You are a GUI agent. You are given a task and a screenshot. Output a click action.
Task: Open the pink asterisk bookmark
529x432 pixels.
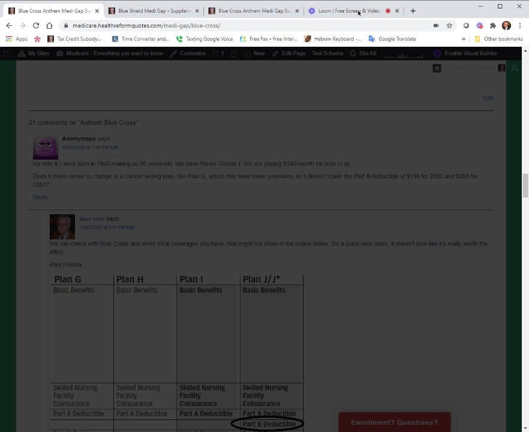pos(37,39)
